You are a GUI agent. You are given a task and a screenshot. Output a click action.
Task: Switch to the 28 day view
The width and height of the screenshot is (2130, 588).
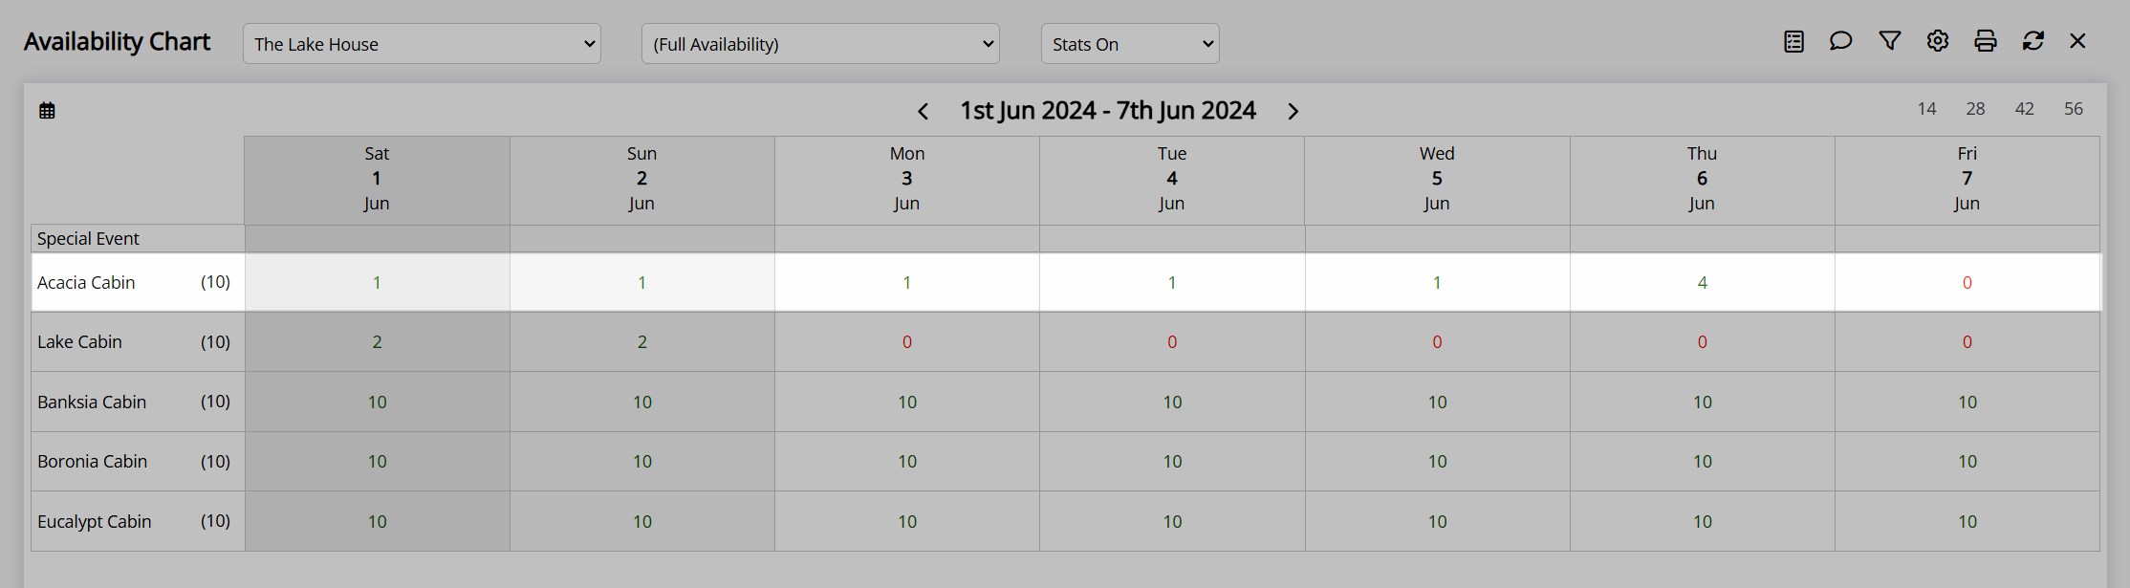[x=1976, y=109]
